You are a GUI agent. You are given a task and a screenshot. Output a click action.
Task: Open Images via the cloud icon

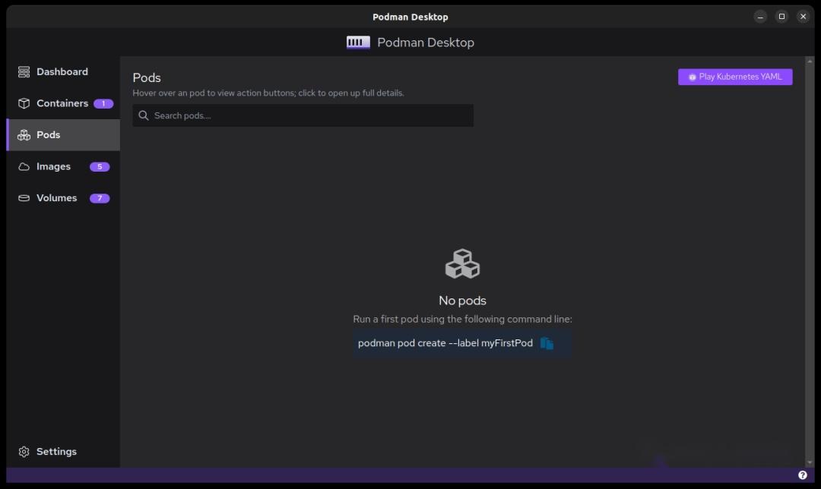(23, 166)
